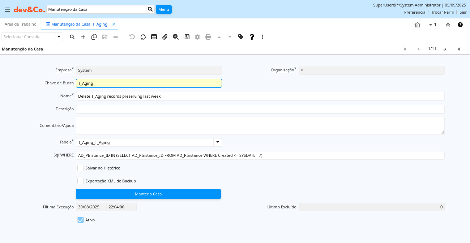Image resolution: width=470 pixels, height=243 pixels.
Task: Click the Zoom Across magnifier icon
Action: [176, 37]
